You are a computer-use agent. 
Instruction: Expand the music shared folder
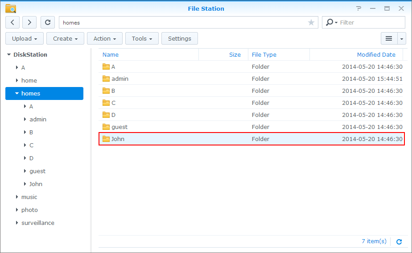click(17, 197)
